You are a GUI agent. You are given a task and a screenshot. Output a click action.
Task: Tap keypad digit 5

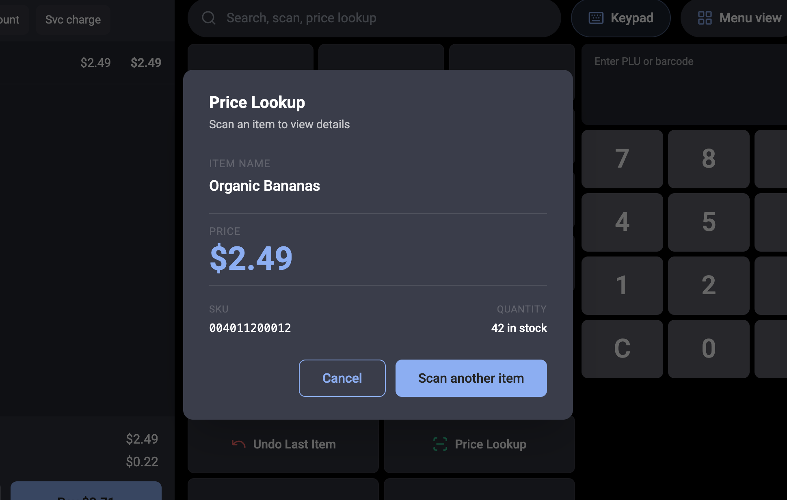[x=709, y=222]
